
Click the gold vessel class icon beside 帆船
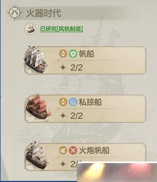[63, 54]
